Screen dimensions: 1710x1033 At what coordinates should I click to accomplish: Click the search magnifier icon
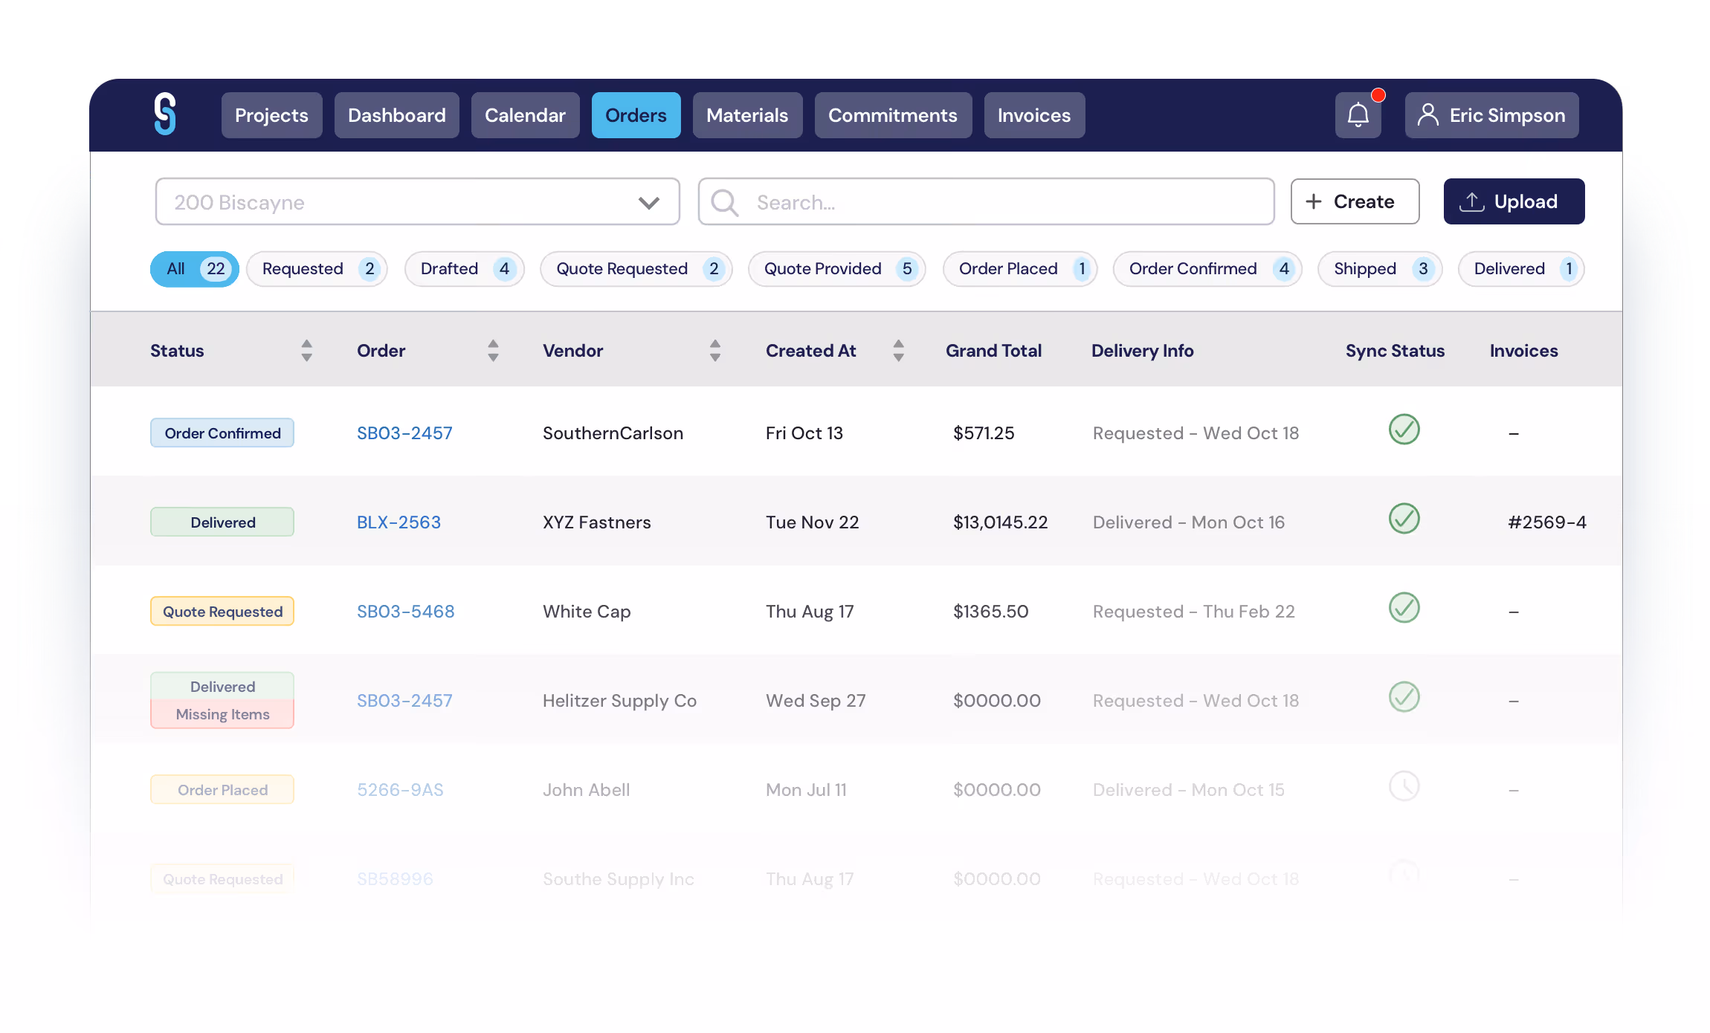point(724,202)
